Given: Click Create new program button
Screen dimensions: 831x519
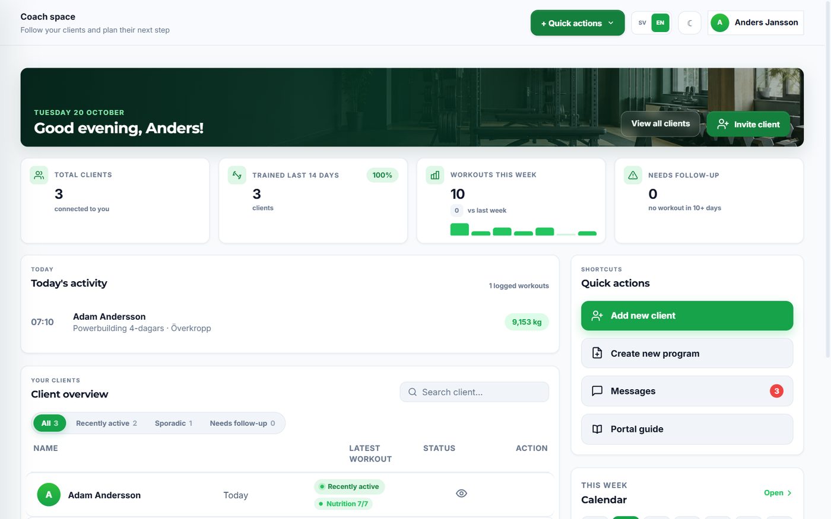Looking at the screenshot, I should (687, 354).
